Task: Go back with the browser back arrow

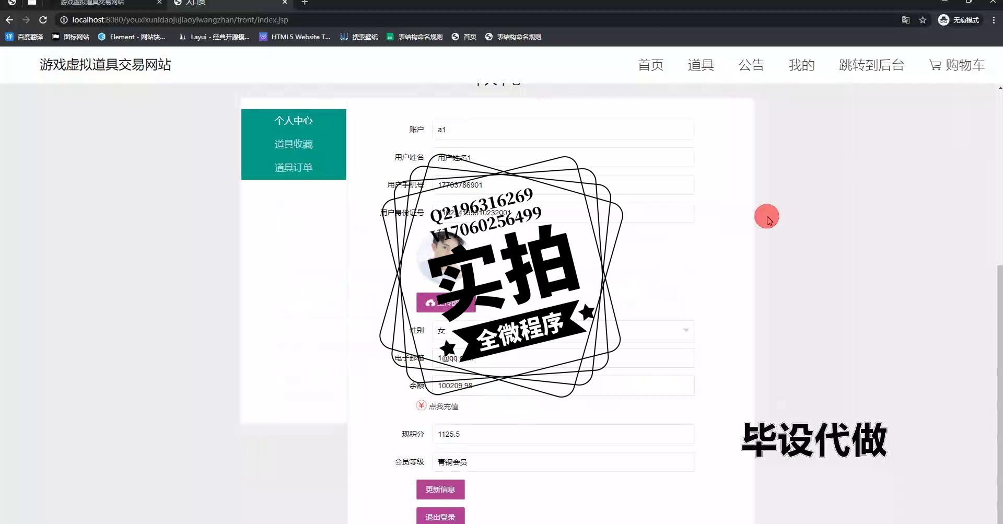Action: 9,20
